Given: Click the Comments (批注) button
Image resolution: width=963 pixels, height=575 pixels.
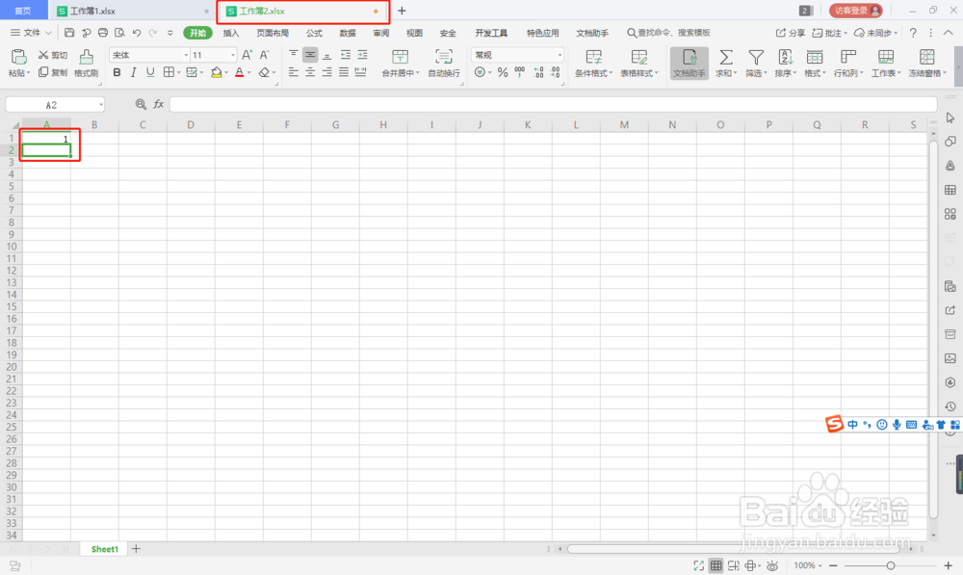Looking at the screenshot, I should pos(830,33).
